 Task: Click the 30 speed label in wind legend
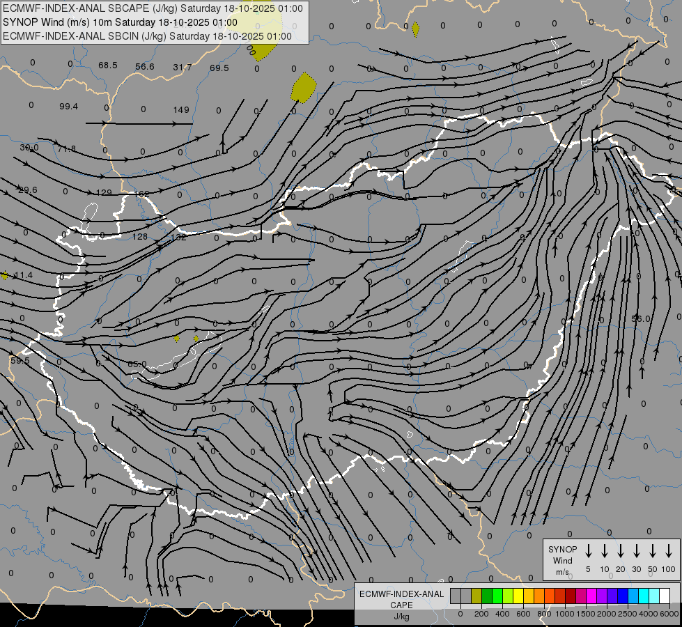636,569
